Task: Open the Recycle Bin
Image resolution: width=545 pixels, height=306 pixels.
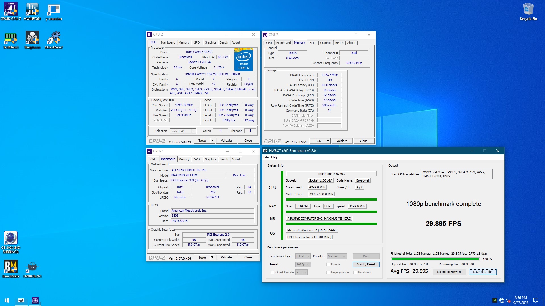Action: tap(528, 11)
